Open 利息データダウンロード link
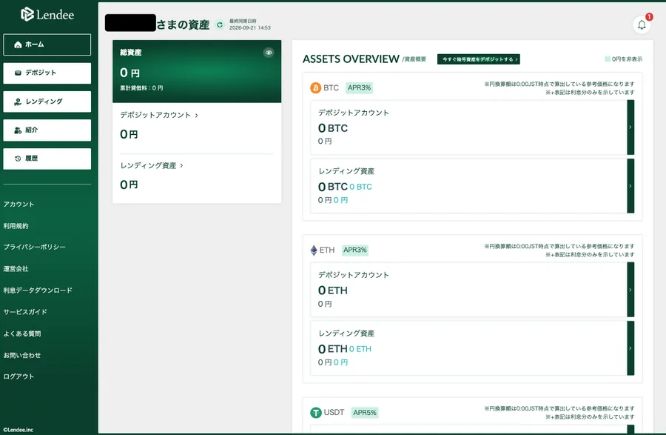This screenshot has height=435, width=666. [x=38, y=290]
